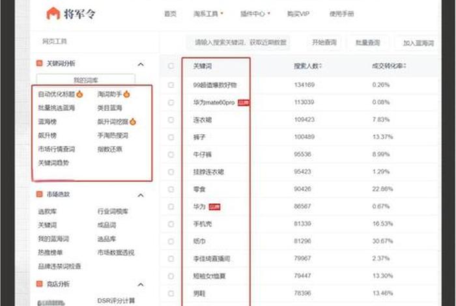Open the 蓝海榜 link
456x306 pixels.
pyautogui.click(x=48, y=122)
